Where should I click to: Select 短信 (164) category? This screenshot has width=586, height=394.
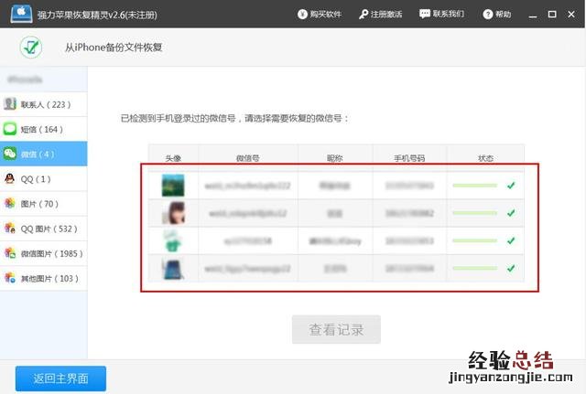pos(44,129)
